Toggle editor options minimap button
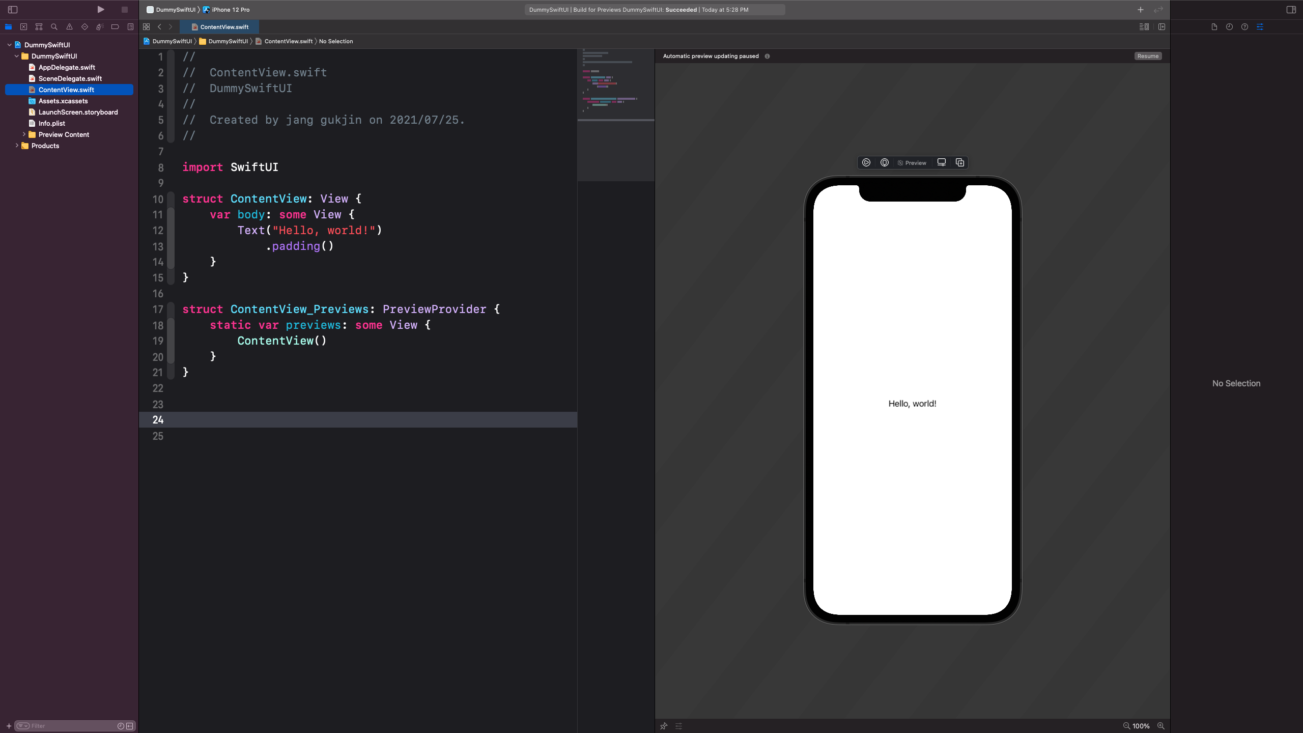 click(x=1144, y=26)
